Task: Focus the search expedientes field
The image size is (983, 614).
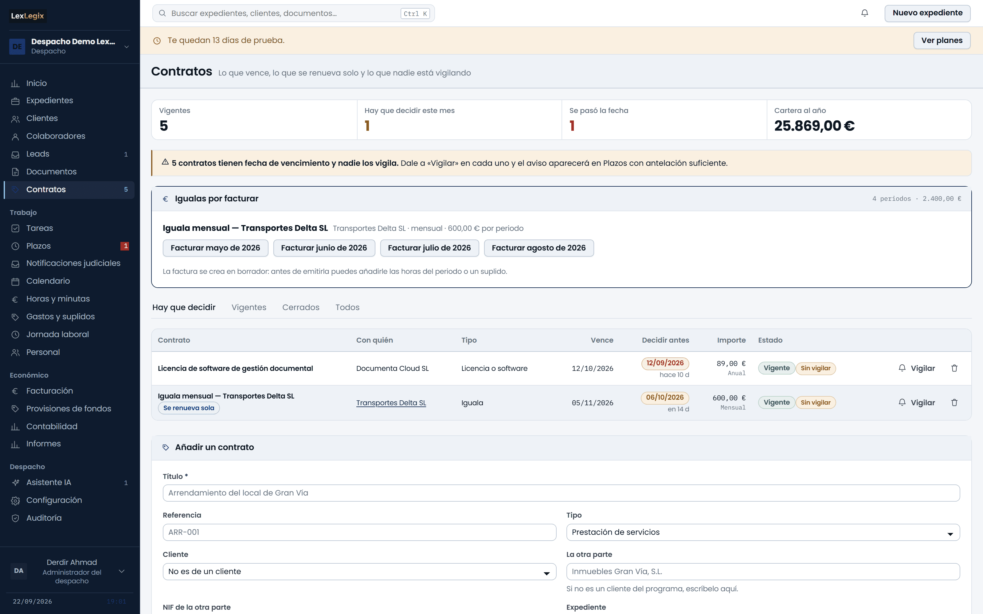Action: pos(293,14)
